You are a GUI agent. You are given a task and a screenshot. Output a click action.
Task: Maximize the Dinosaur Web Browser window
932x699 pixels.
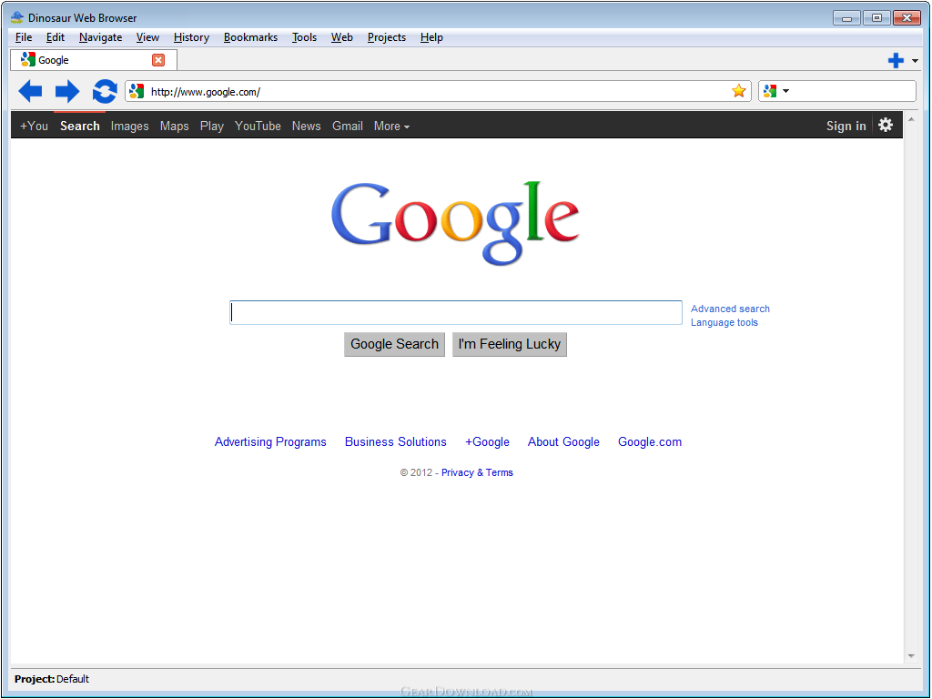(x=876, y=18)
